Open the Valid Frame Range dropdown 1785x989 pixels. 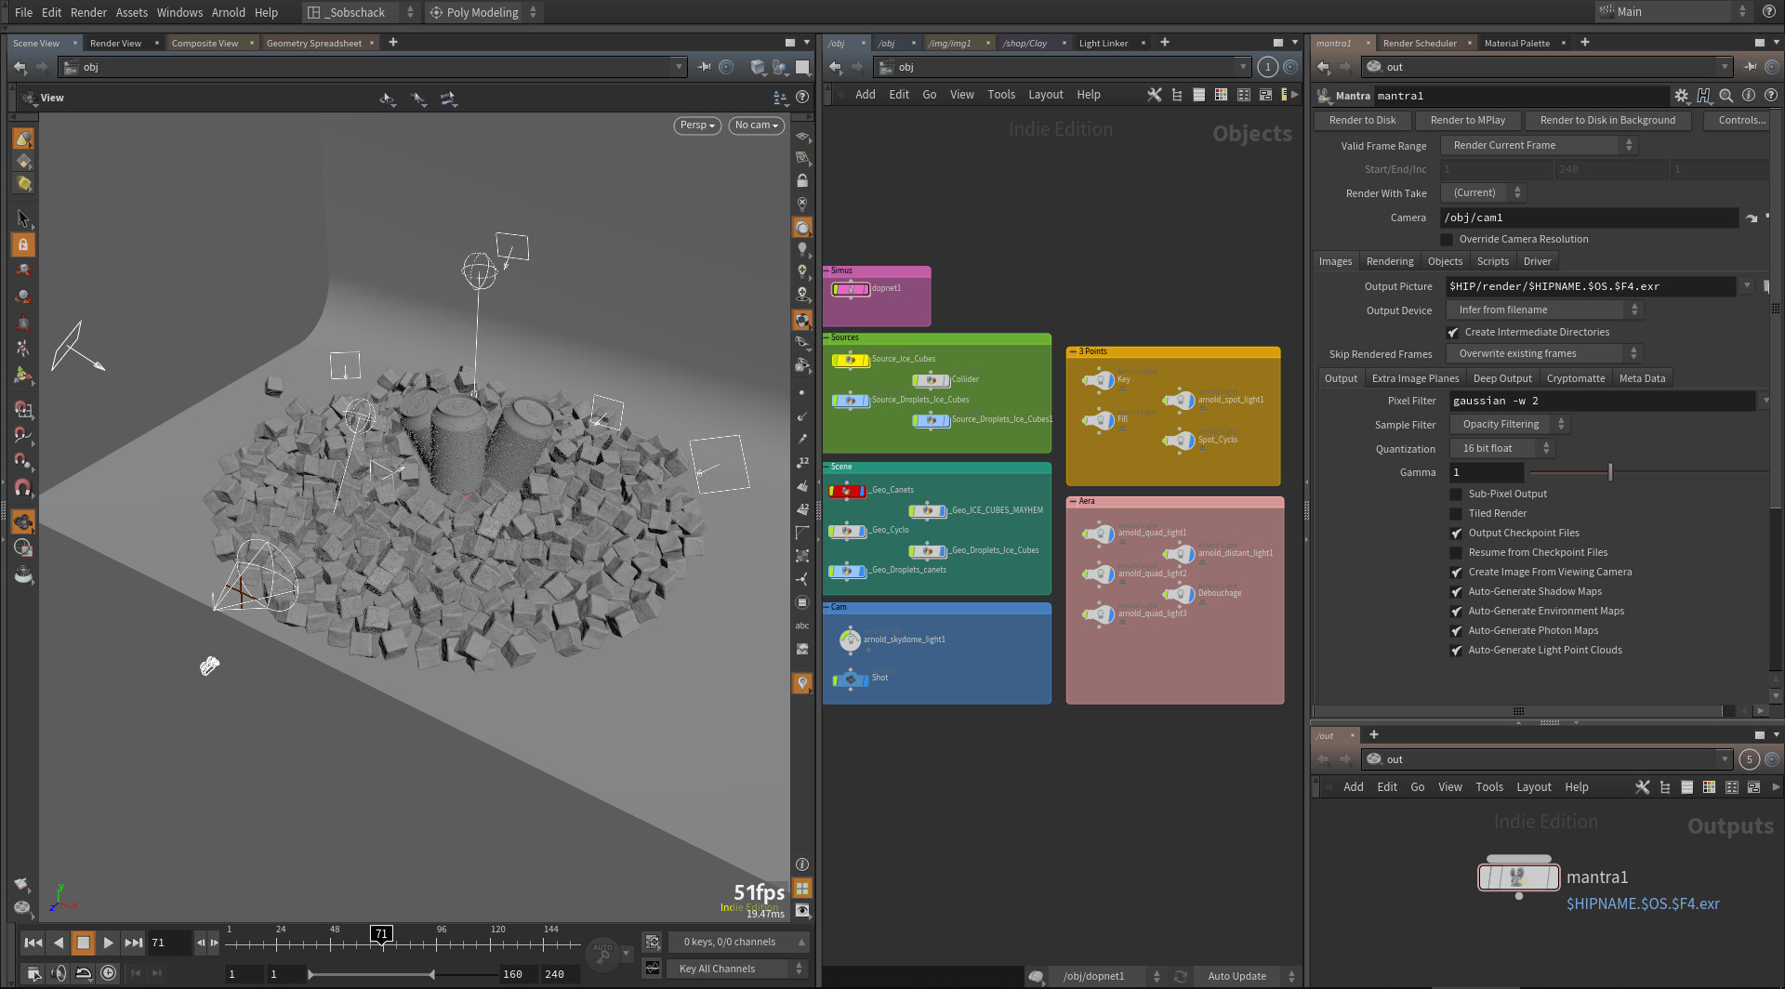1537,146
